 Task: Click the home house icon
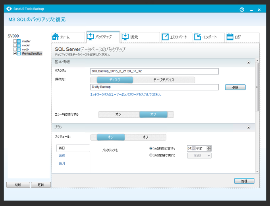click(x=56, y=36)
